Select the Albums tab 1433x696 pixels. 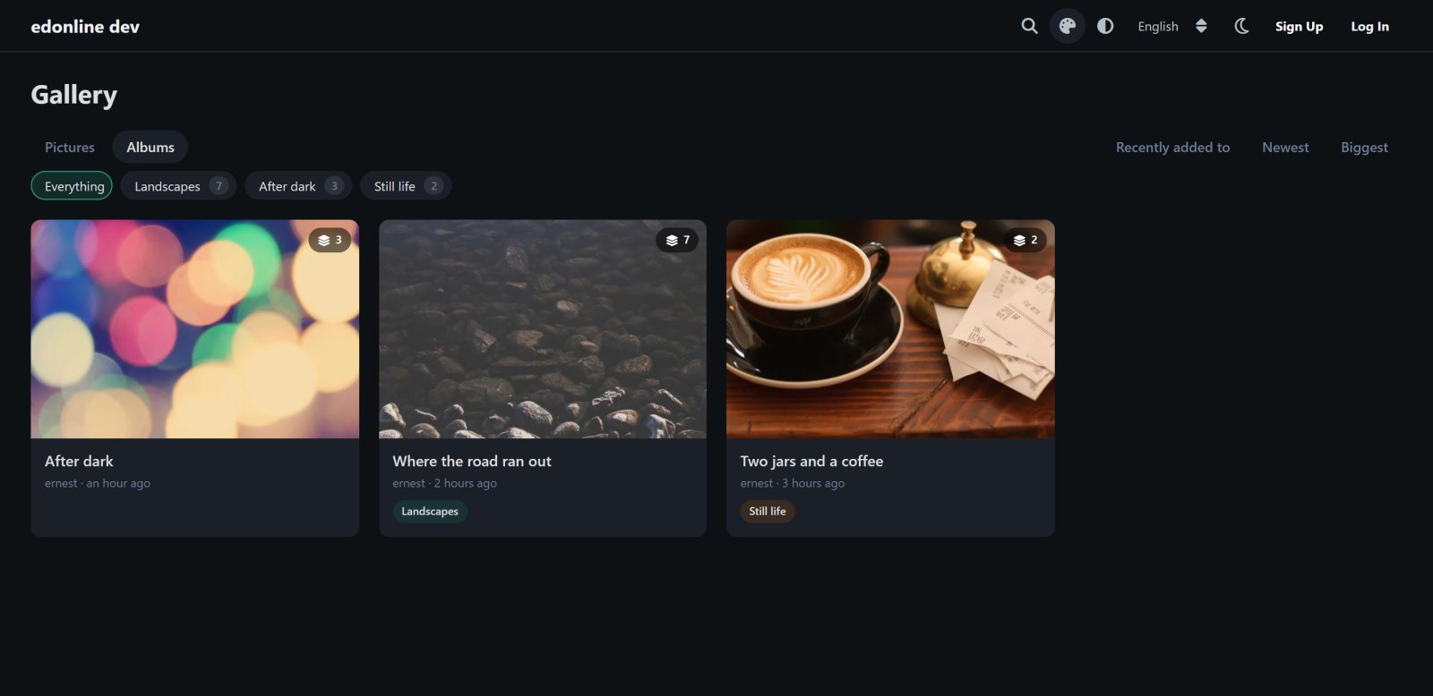(150, 148)
